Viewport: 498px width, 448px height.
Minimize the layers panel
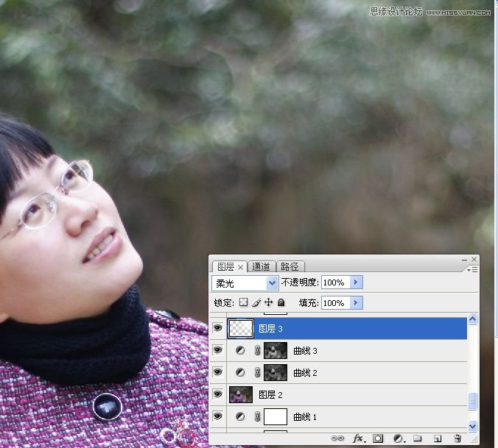(464, 260)
